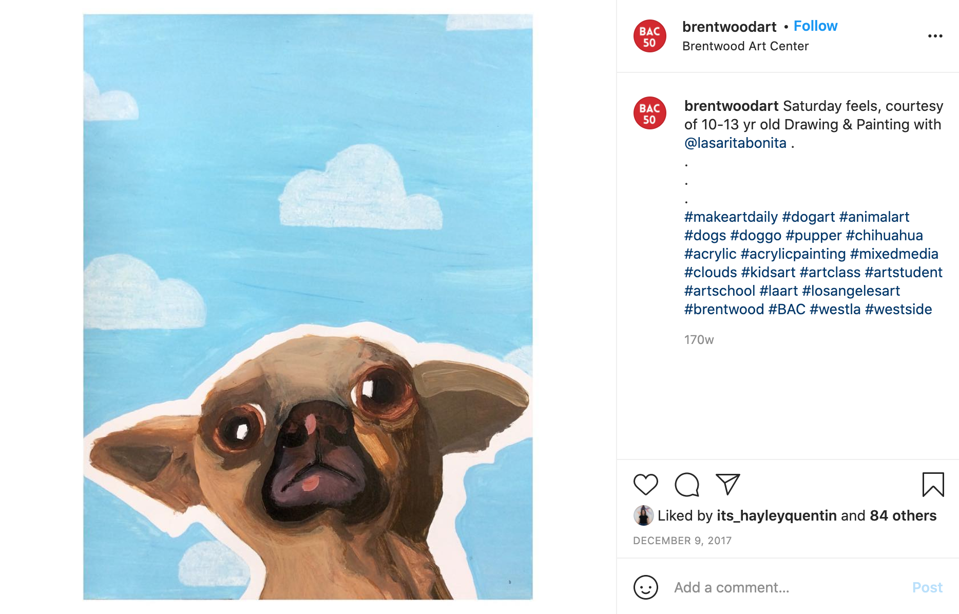This screenshot has height=614, width=959.
Task: Follow the brentwoodart account
Action: pos(815,26)
